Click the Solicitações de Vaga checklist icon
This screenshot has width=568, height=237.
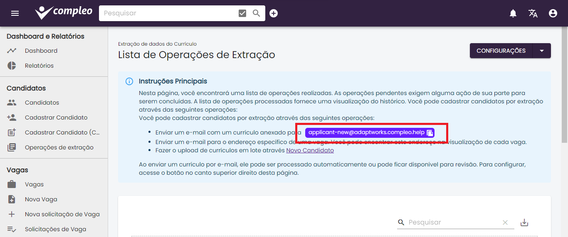coord(12,229)
